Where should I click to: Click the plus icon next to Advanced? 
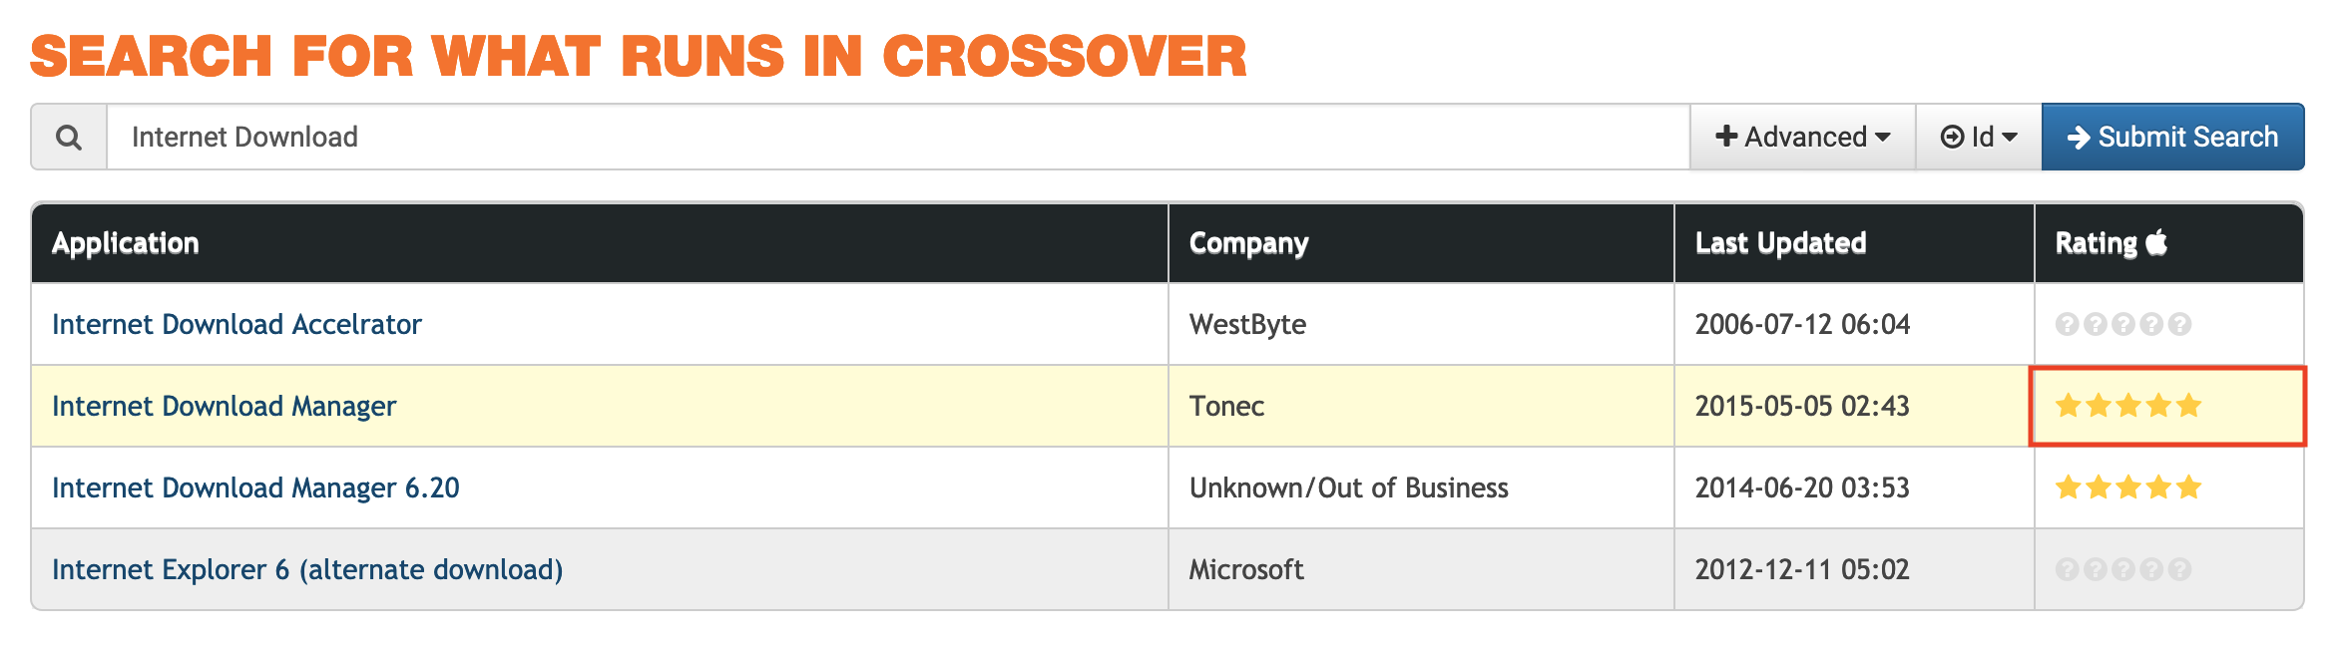(1725, 137)
